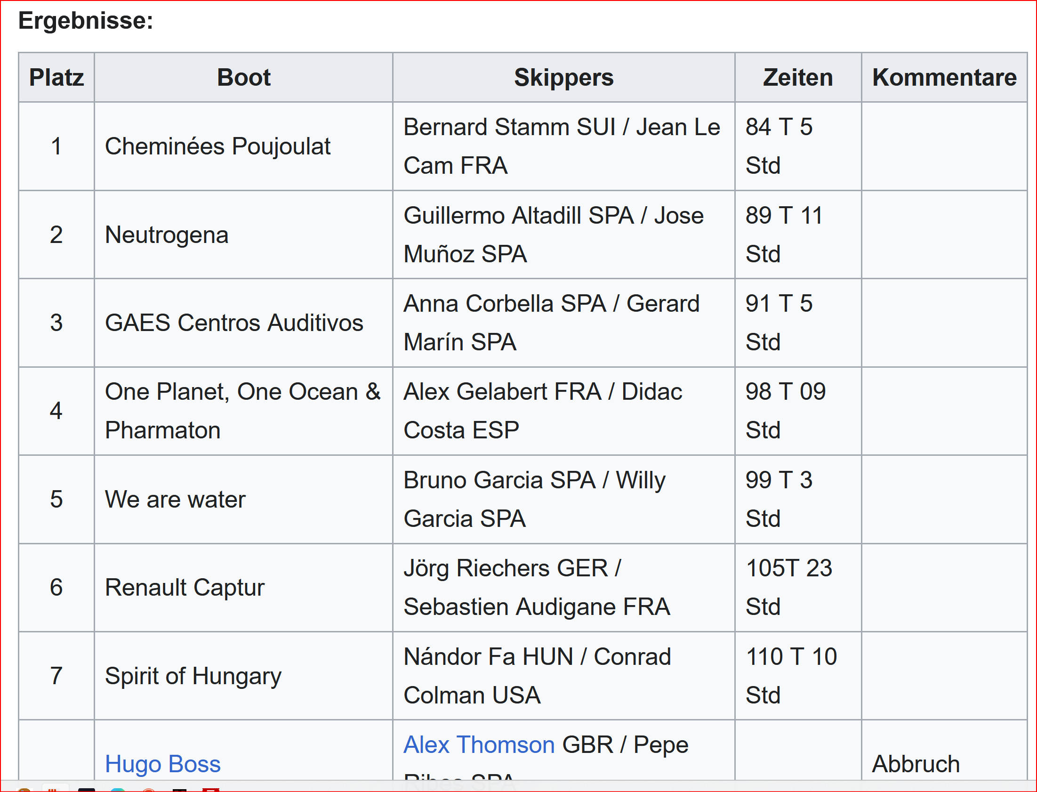
Task: Click the Jörg Riechers skipper cell
Action: (537, 587)
